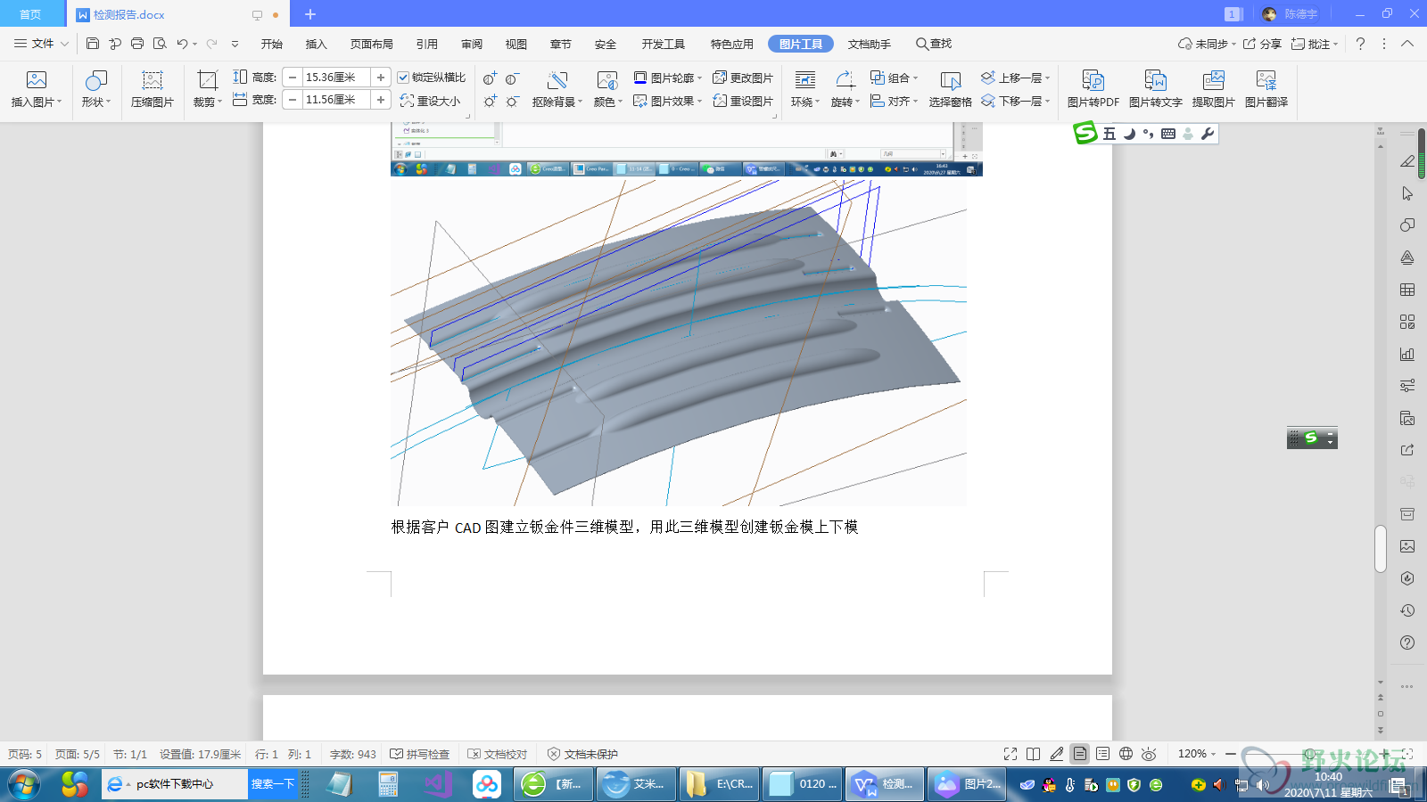
Task: Increase picture contrast icon
Action: point(490,78)
